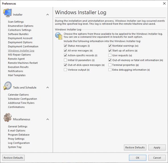Toggle Extra debugging information (x) checkbox
Screen dimensions: 168x163
[110, 70]
